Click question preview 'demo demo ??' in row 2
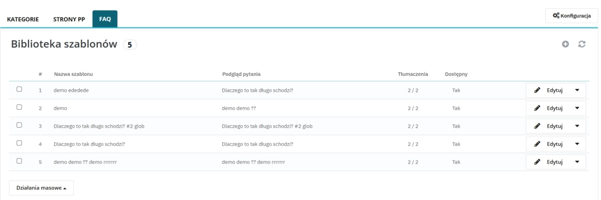Viewport: 601px width, 200px height. [239, 108]
